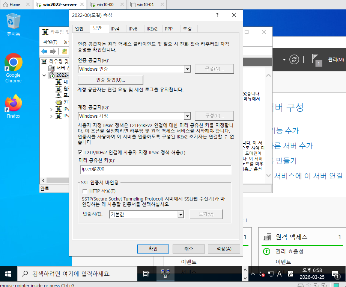Viewport: 346px width, 287px height.
Task: Click the up-folder icon in Routing console toolbar
Action: click(65, 51)
